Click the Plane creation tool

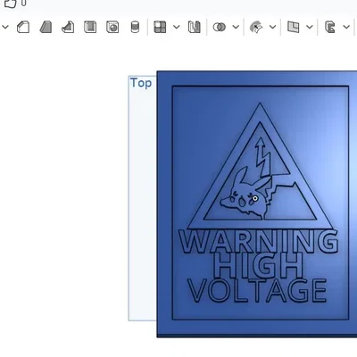(x=293, y=27)
